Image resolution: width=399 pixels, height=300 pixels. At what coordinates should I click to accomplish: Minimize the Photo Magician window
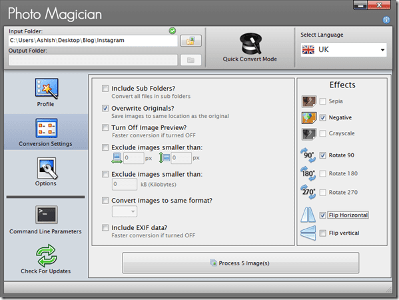360,5
